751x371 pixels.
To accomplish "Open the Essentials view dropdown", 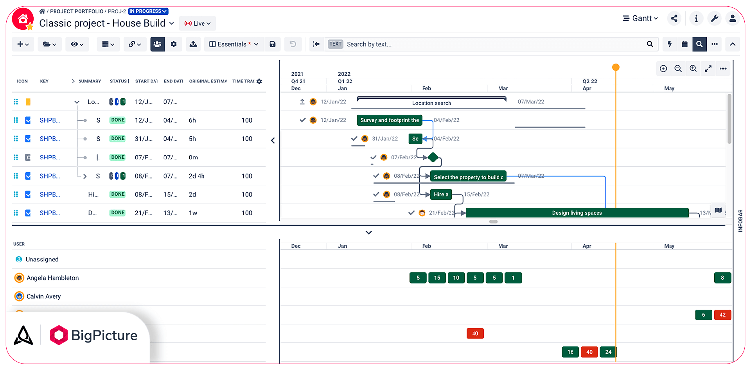I will click(x=234, y=44).
